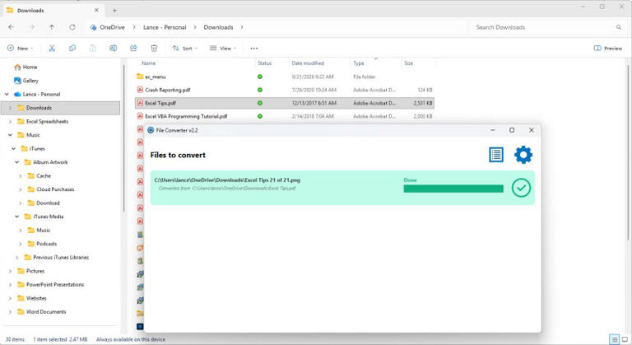Image resolution: width=632 pixels, height=345 pixels.
Task: Click OneDrive cloud icon in address bar
Action: [94, 27]
